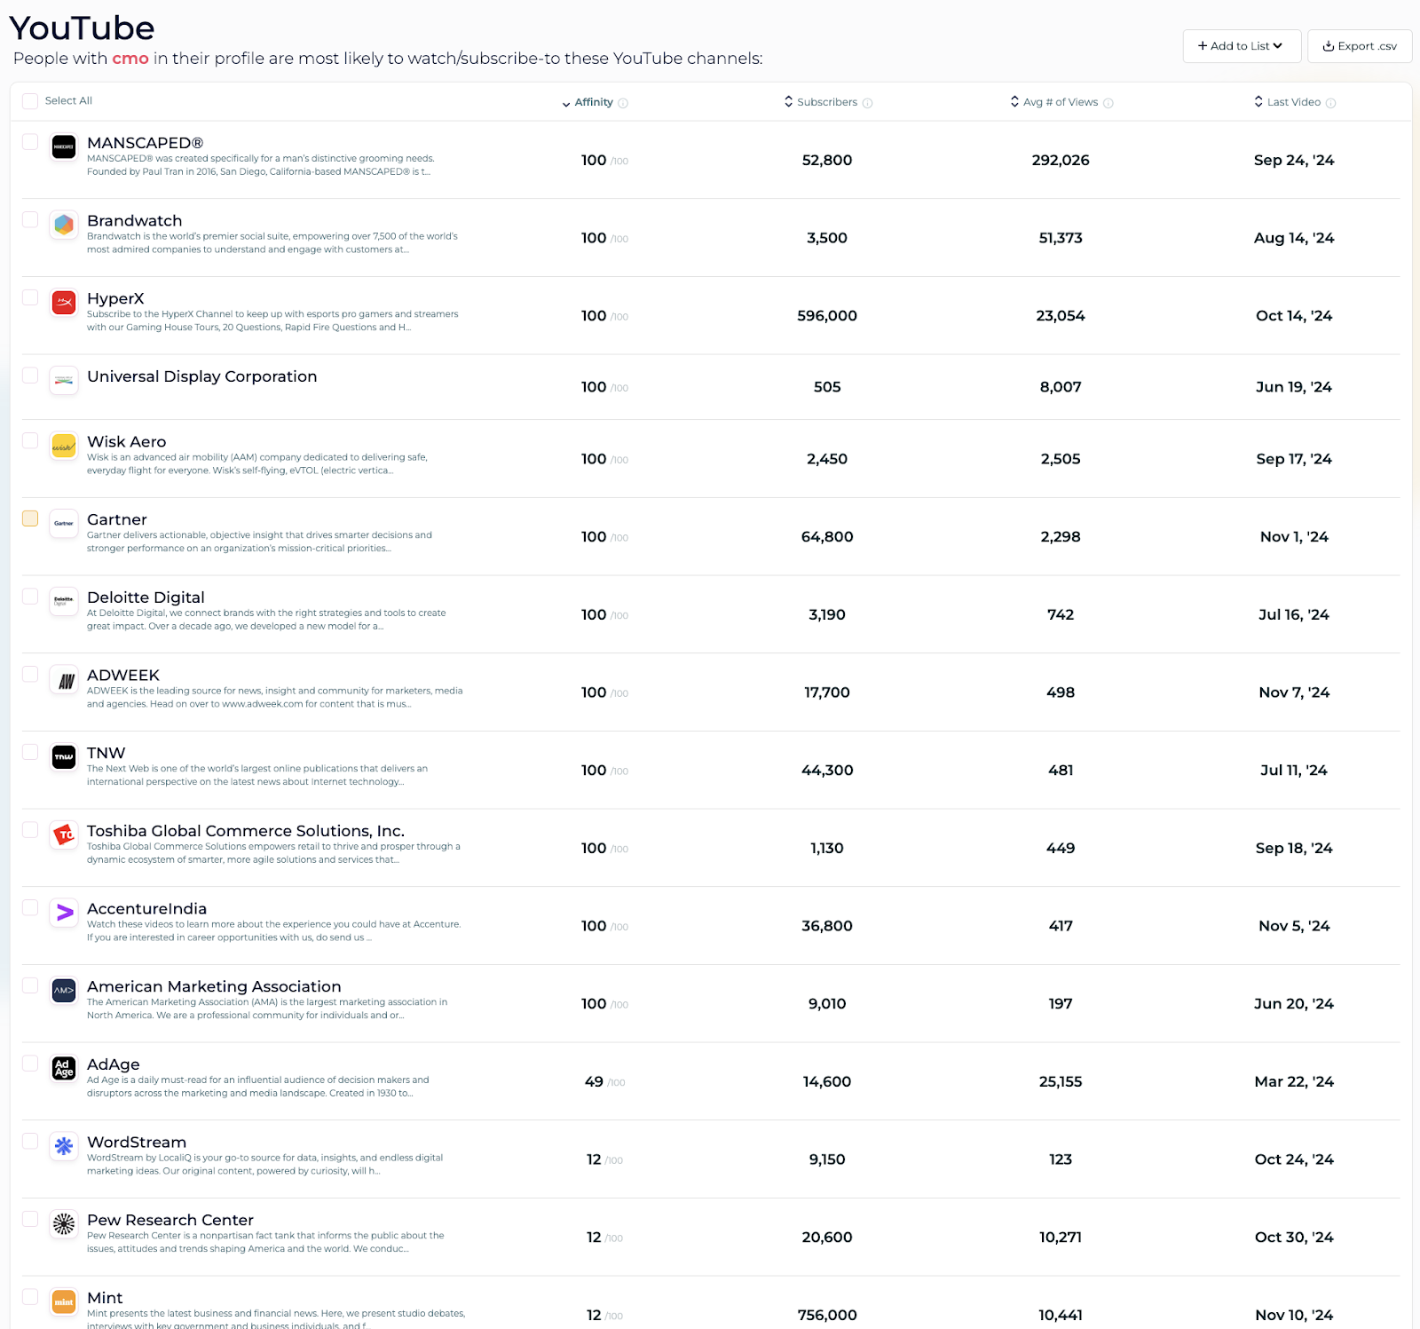Open the Gartner channel name link

[117, 520]
